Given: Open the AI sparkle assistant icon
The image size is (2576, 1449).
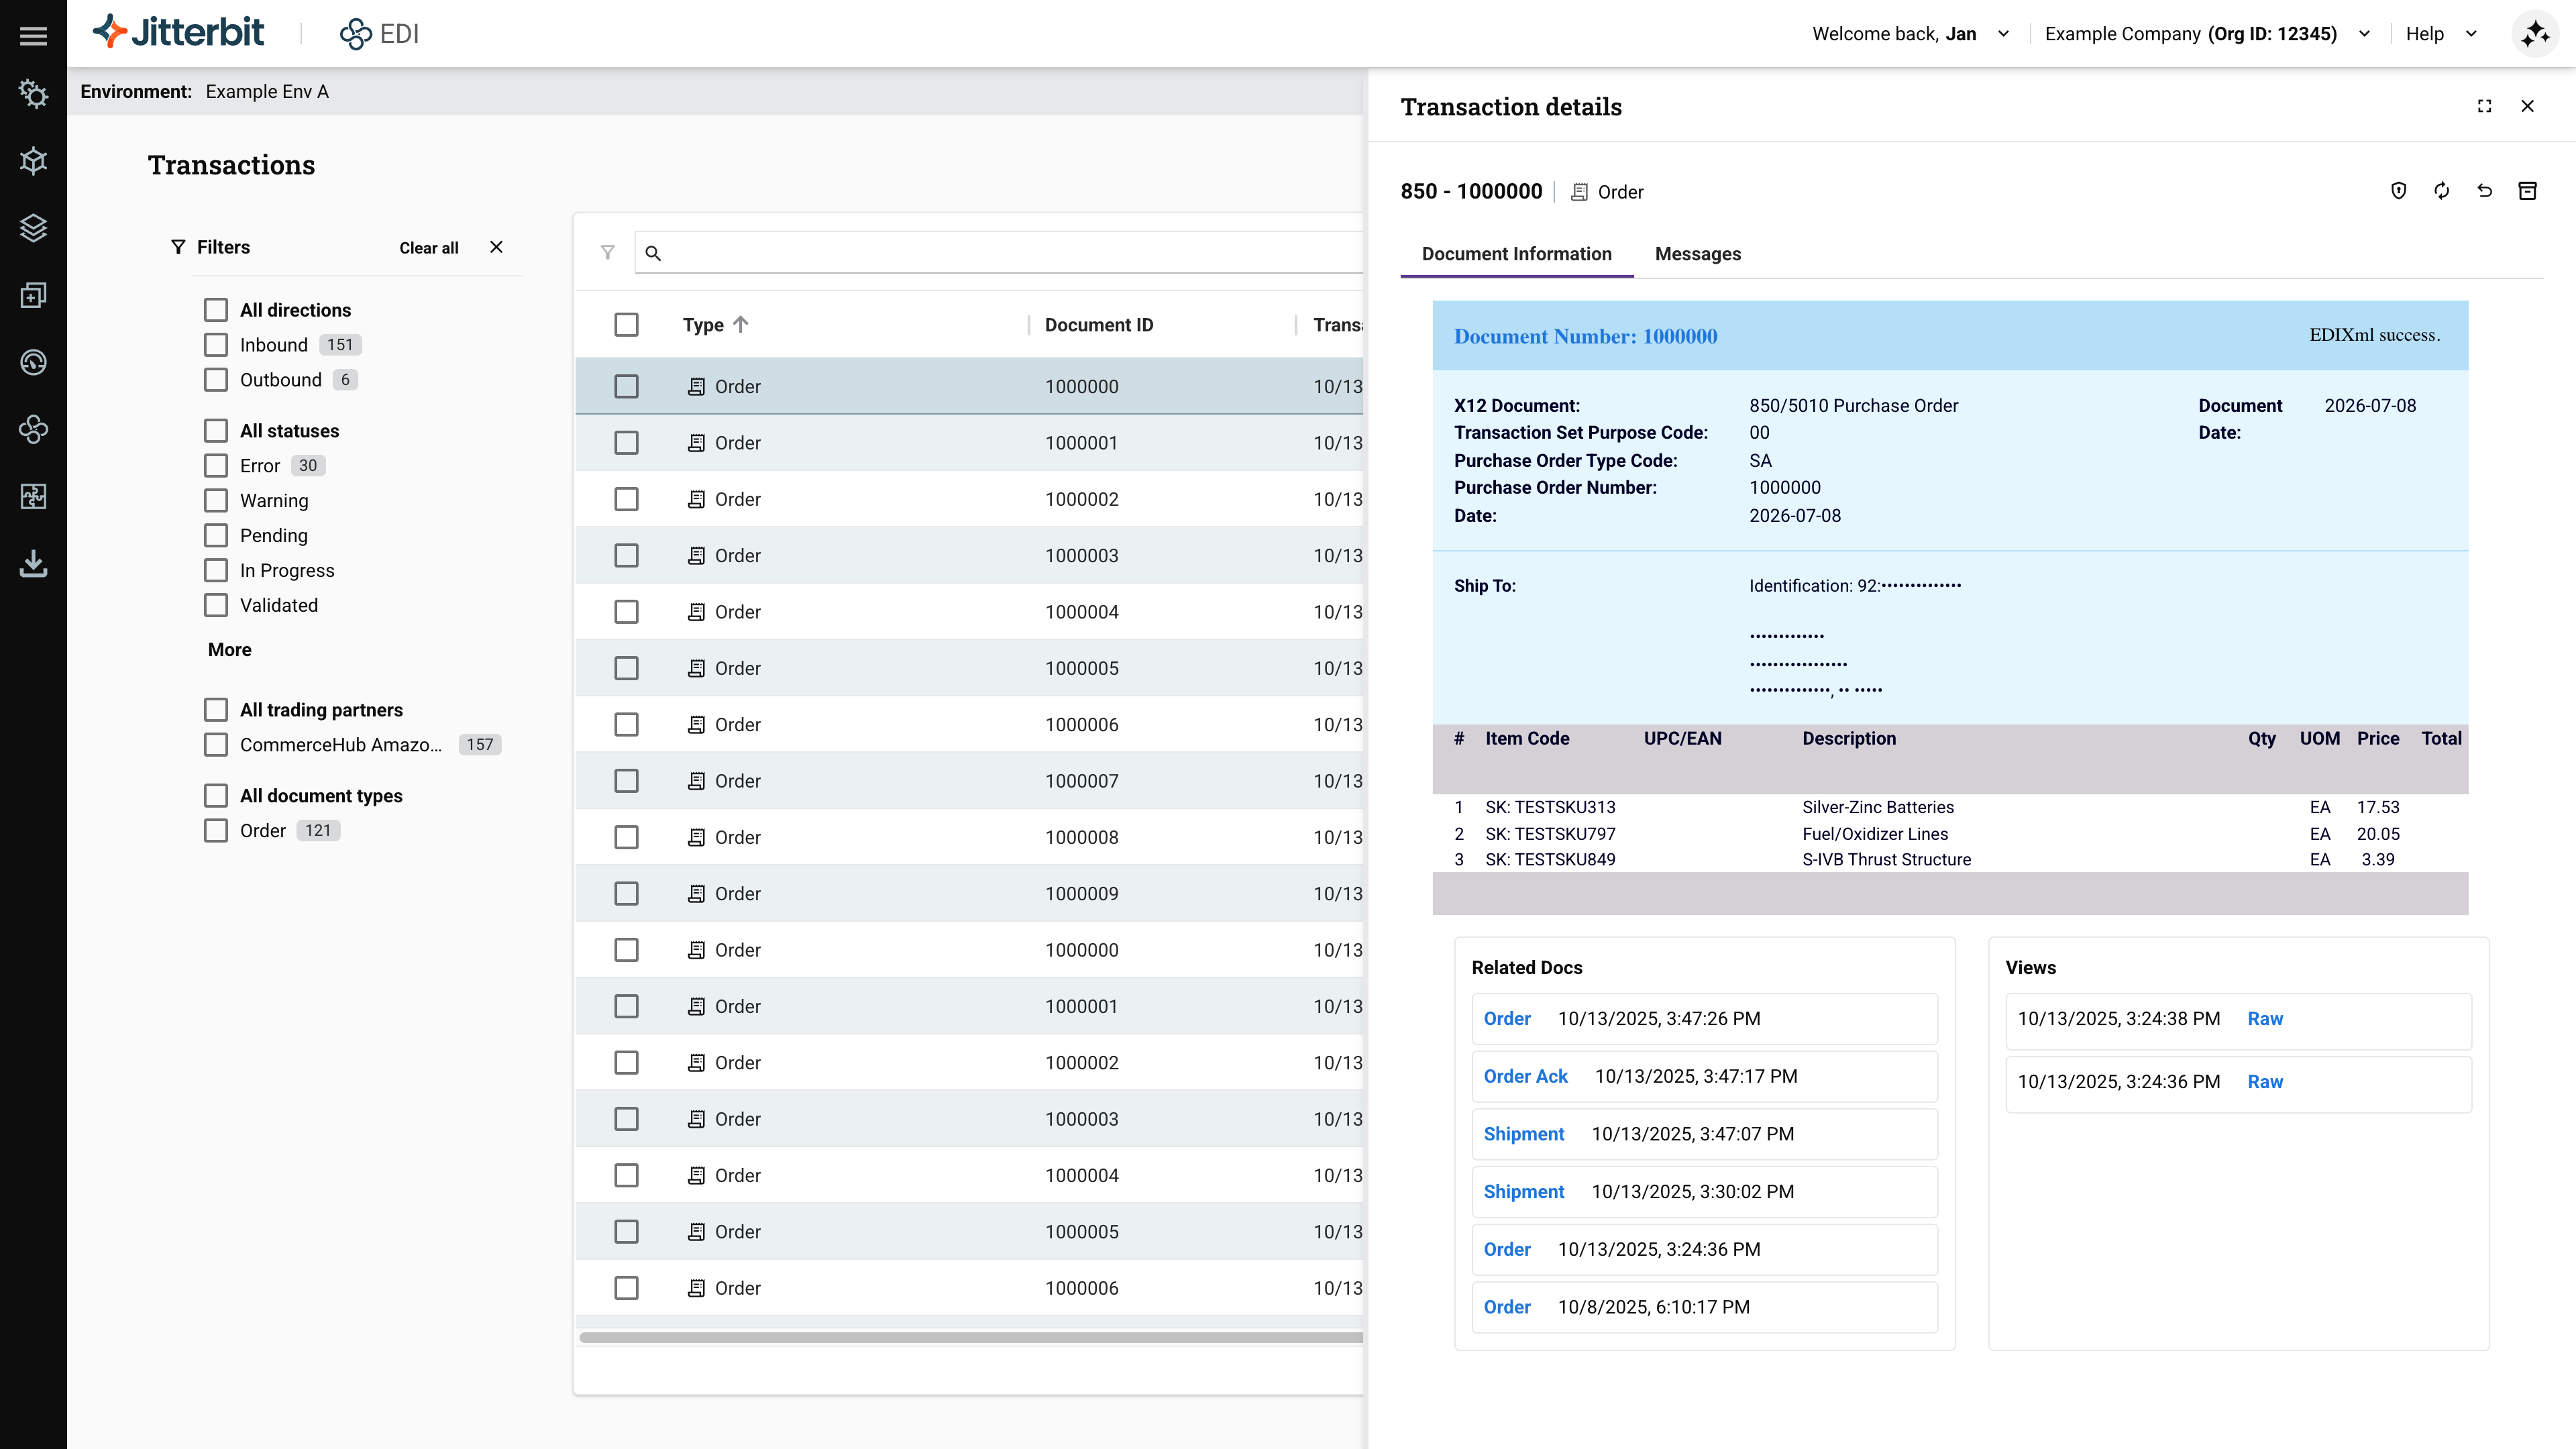Looking at the screenshot, I should tap(2535, 34).
